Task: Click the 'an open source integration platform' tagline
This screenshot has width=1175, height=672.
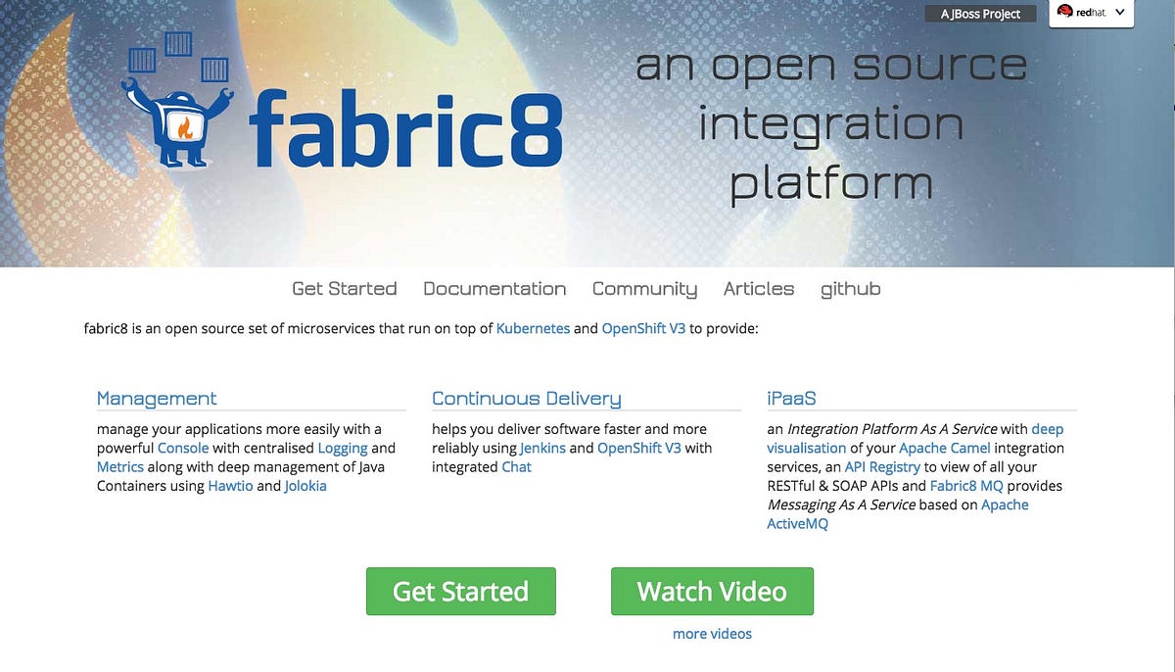Action: point(830,125)
